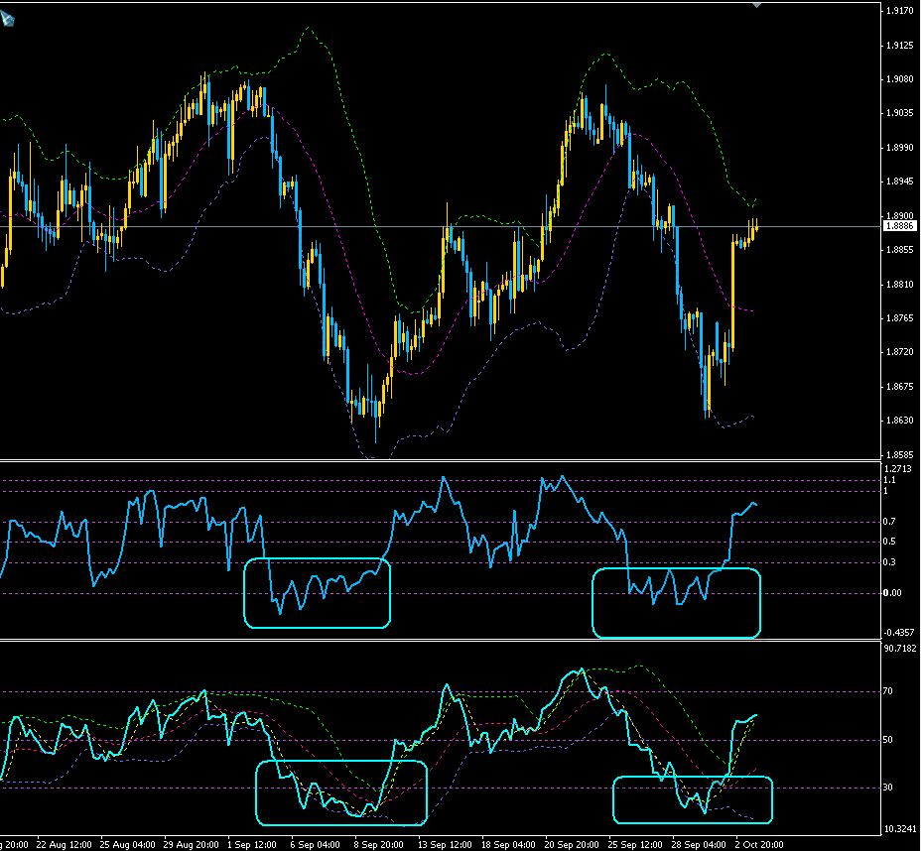This screenshot has width=922, height=851.
Task: Click the 25 Aug 04:00 time label
Action: click(128, 844)
